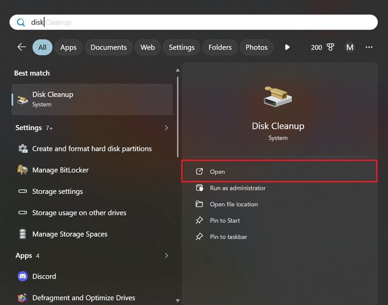Click the 200 rewards points count
Viewport: 388px width, 305px height.
tap(316, 47)
